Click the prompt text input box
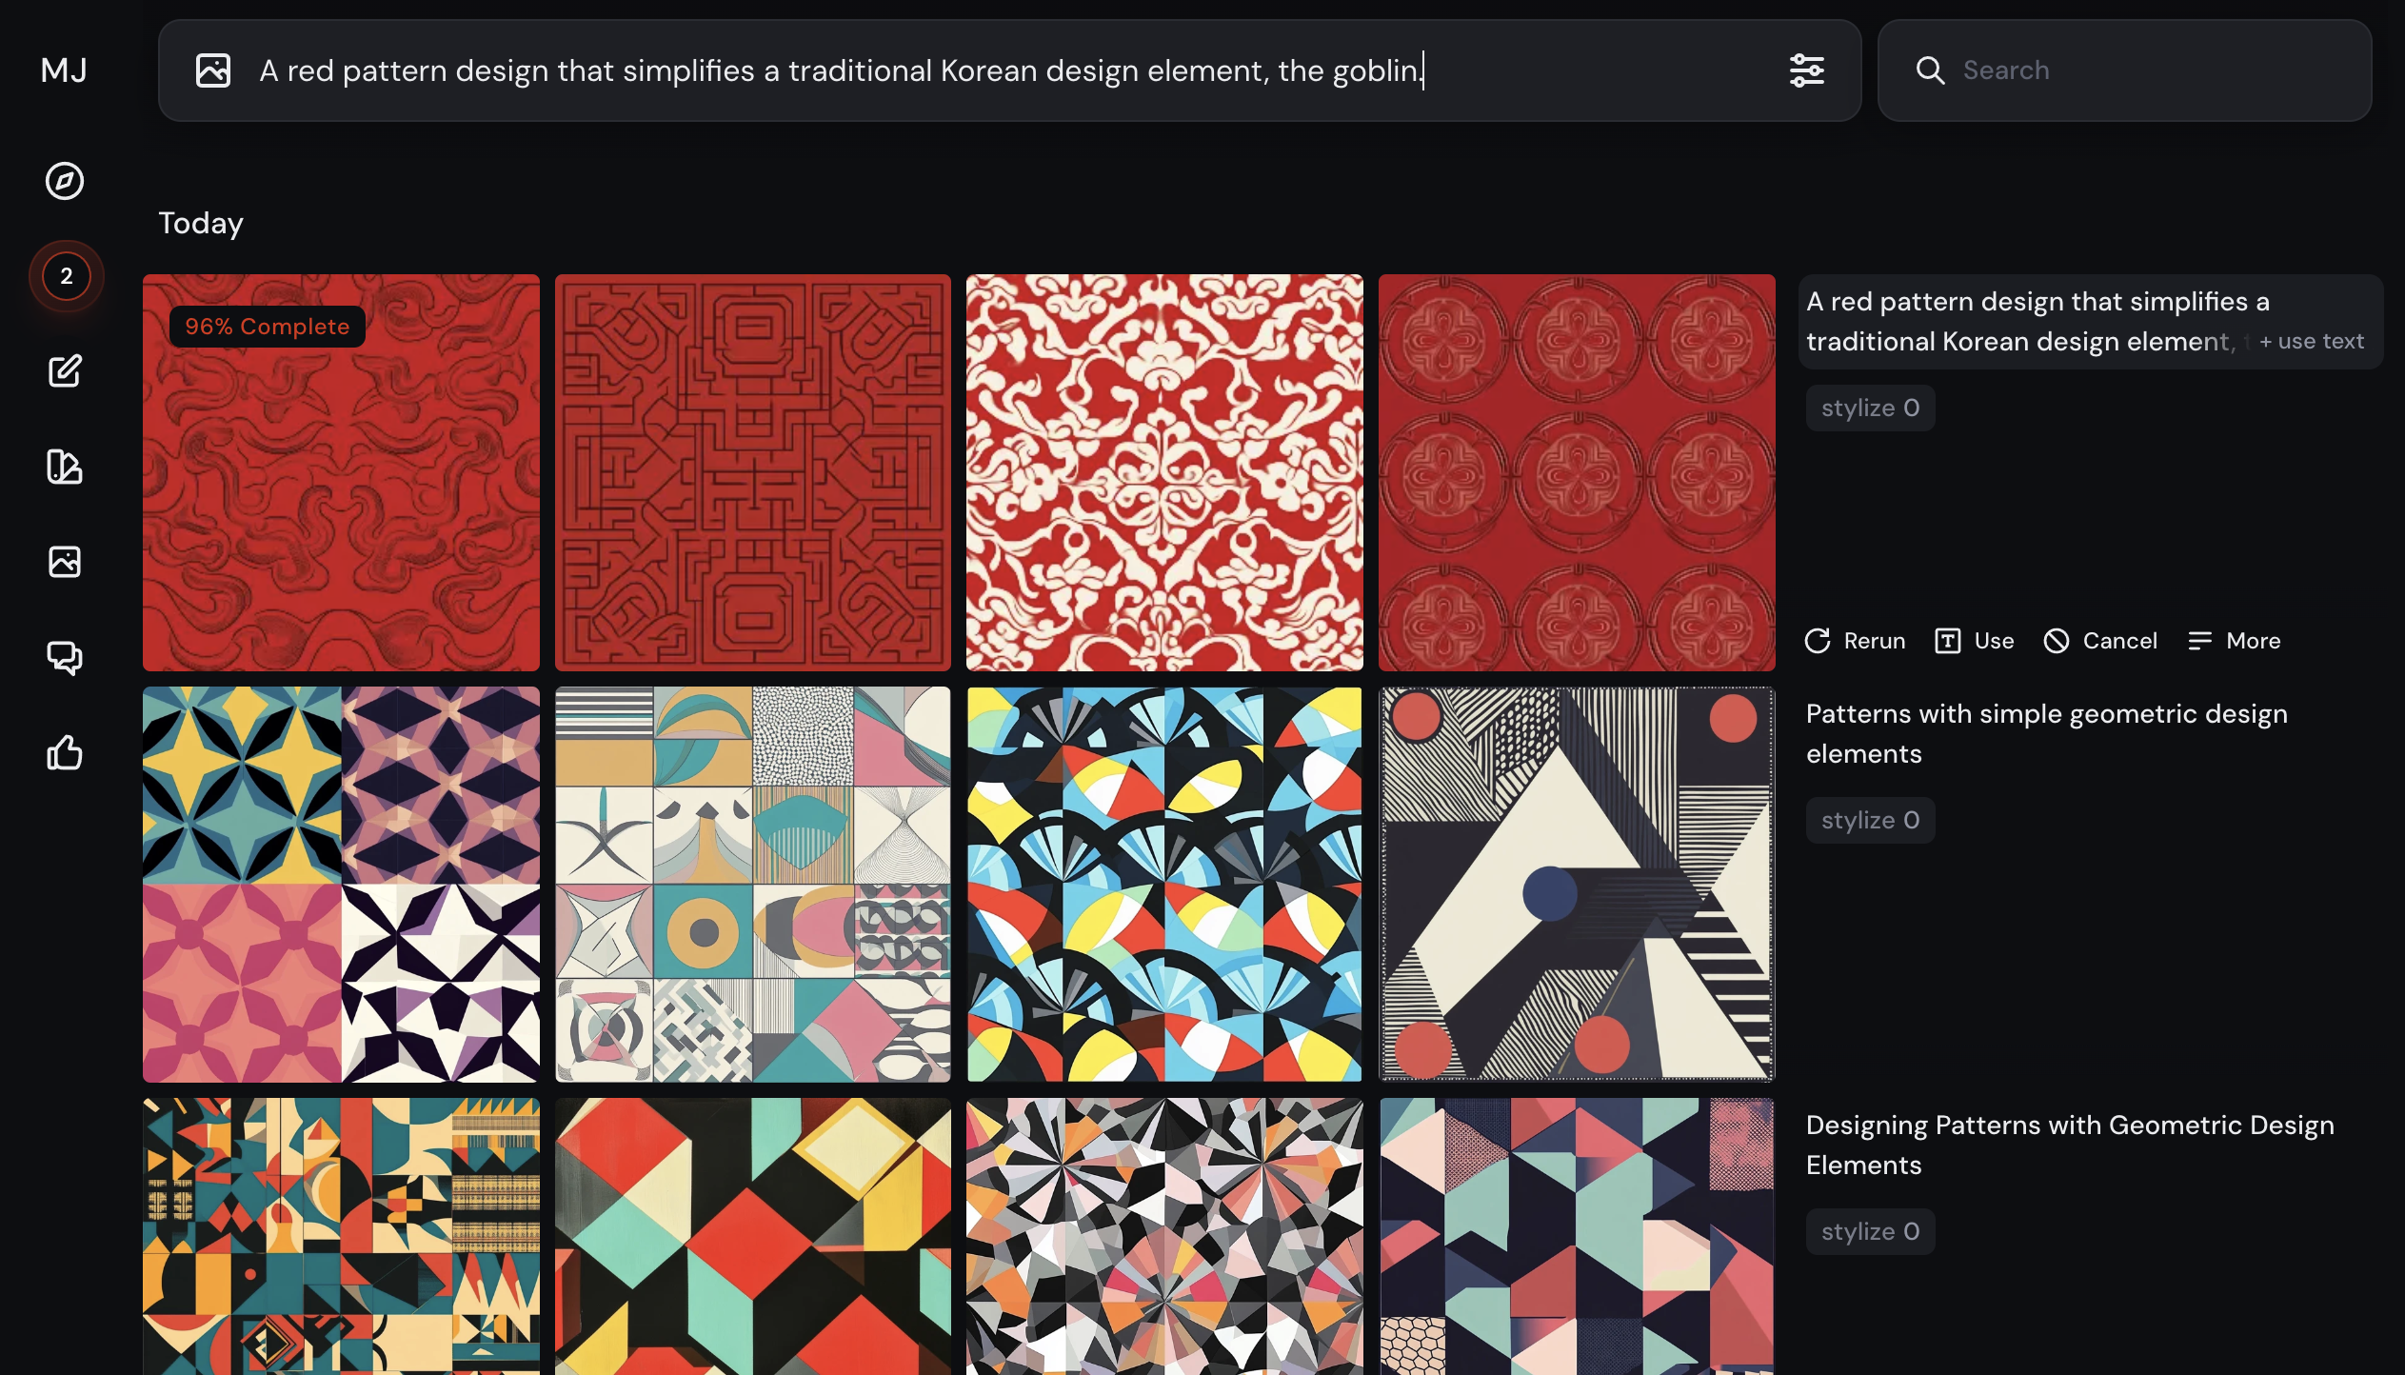The height and width of the screenshot is (1375, 2405). point(952,70)
